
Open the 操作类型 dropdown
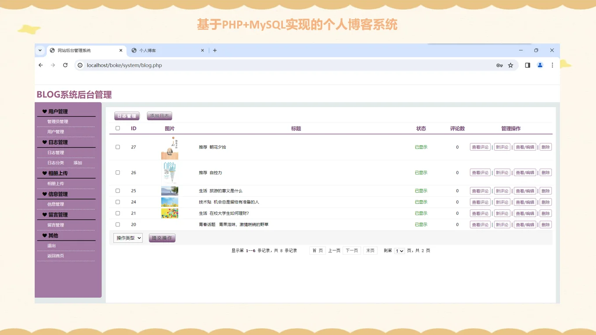pos(127,238)
